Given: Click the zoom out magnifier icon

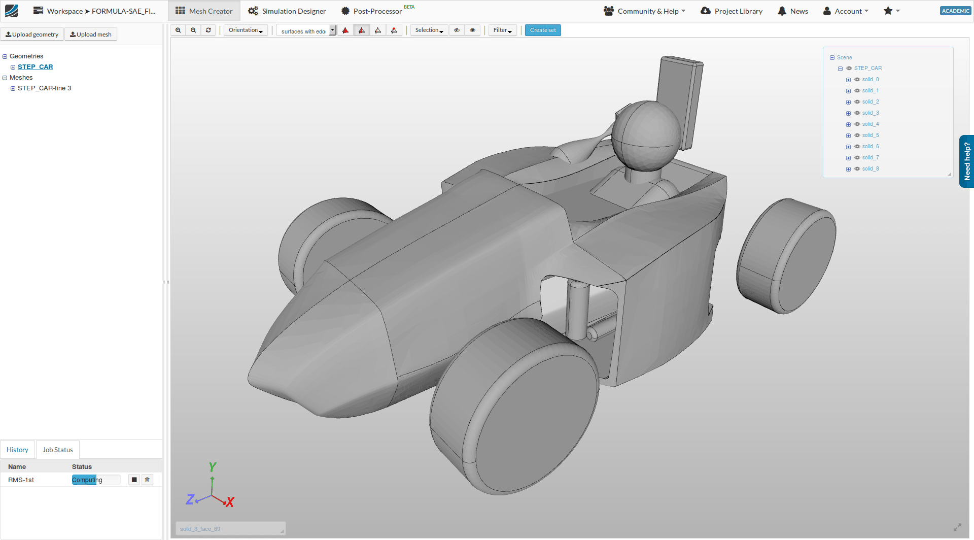Looking at the screenshot, I should tap(193, 30).
